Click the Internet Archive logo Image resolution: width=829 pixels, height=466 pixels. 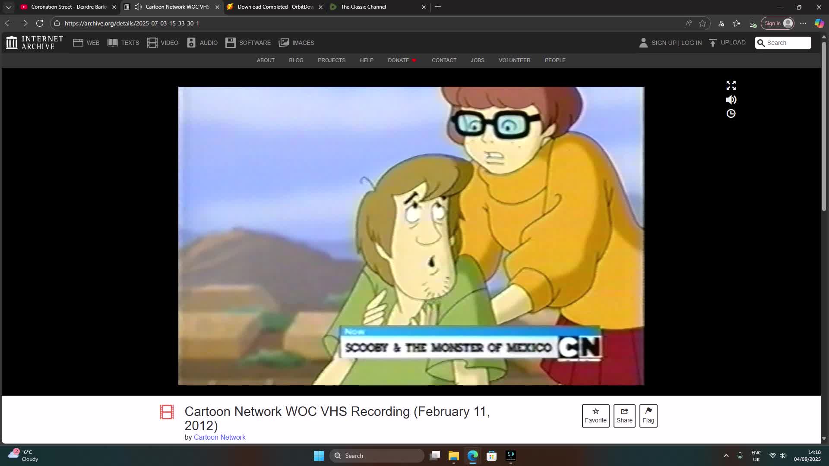pos(12,42)
